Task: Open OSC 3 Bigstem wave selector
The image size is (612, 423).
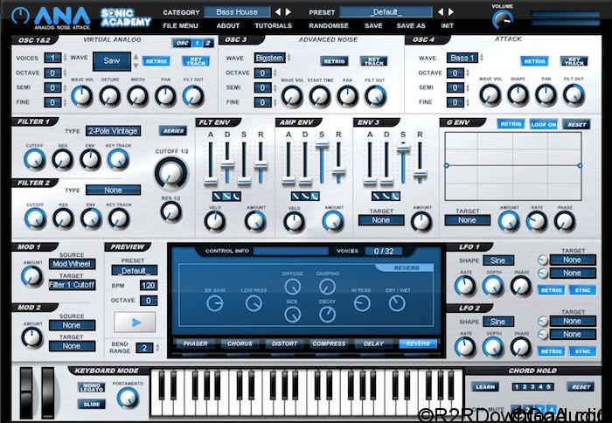Action: 269,58
